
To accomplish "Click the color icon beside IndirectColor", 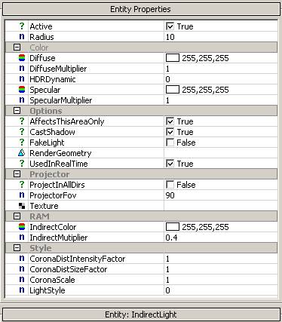I will [x=22, y=227].
